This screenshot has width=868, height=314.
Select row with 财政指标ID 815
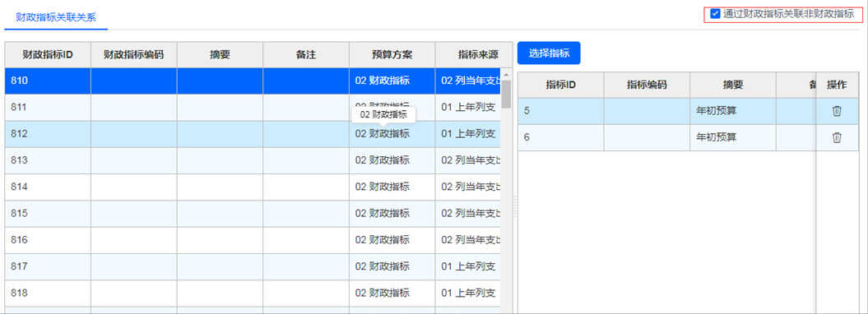pos(253,214)
